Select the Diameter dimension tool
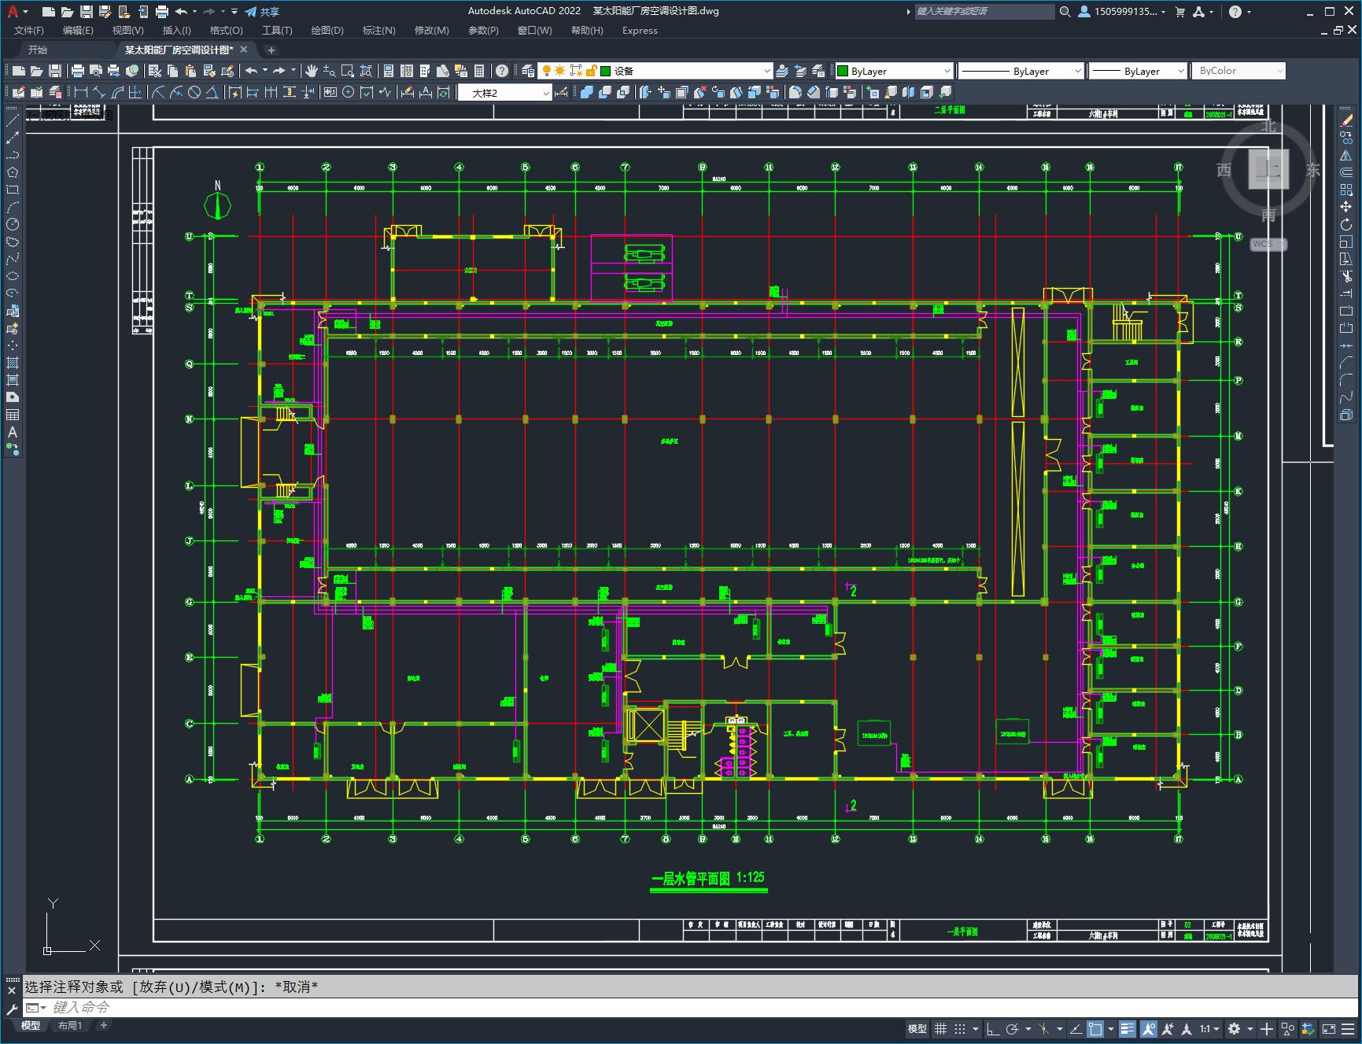Screen dimensions: 1362x1044 point(194,93)
